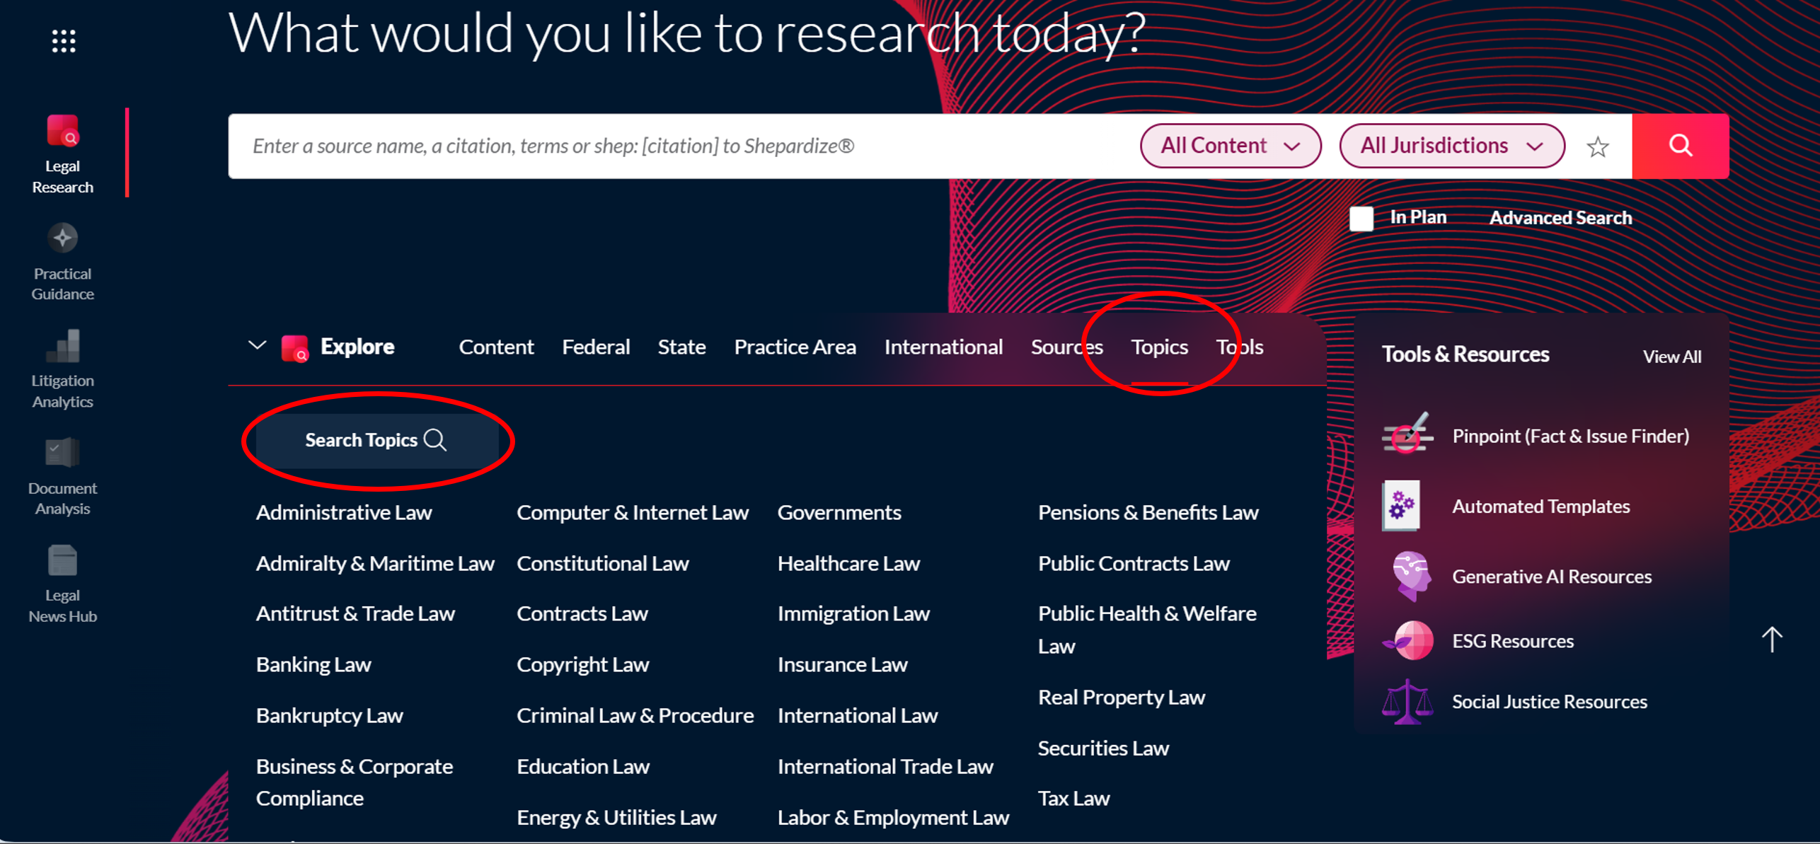Toggle the In Plan checkbox
The width and height of the screenshot is (1820, 844).
(x=1361, y=218)
